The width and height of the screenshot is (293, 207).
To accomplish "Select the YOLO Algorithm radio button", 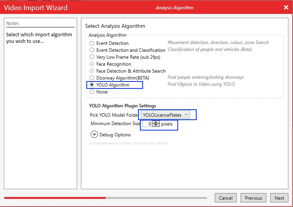I will point(92,85).
